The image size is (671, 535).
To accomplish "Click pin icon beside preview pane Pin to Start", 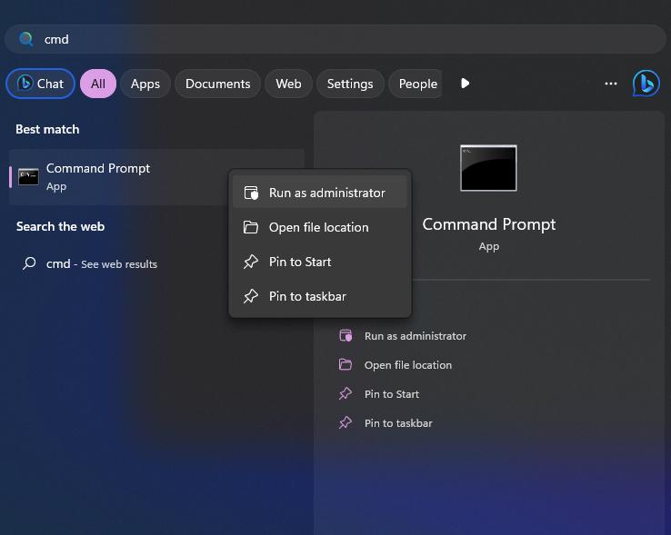I will pyautogui.click(x=346, y=393).
